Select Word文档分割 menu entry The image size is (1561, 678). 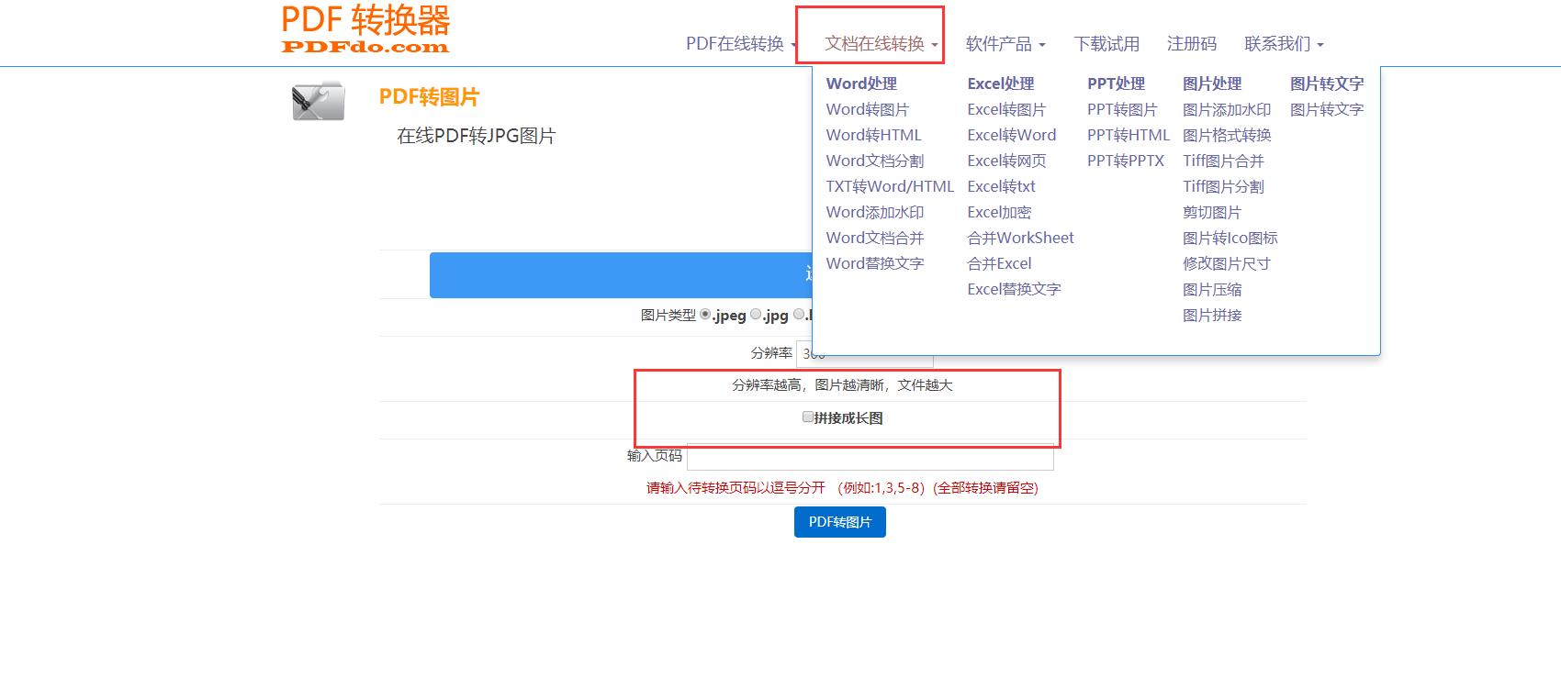coord(874,161)
